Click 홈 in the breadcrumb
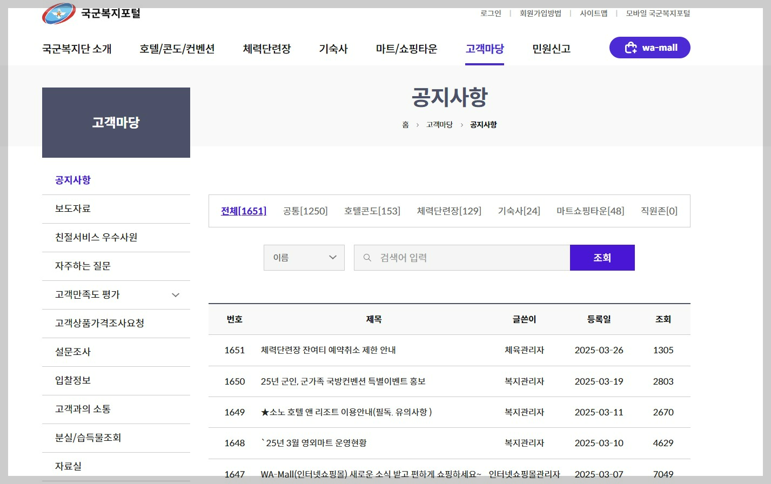The height and width of the screenshot is (484, 771). (x=405, y=125)
